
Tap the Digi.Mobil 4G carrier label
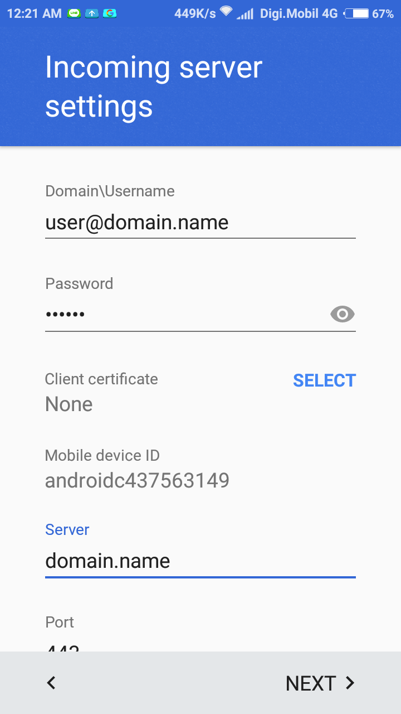click(x=299, y=13)
